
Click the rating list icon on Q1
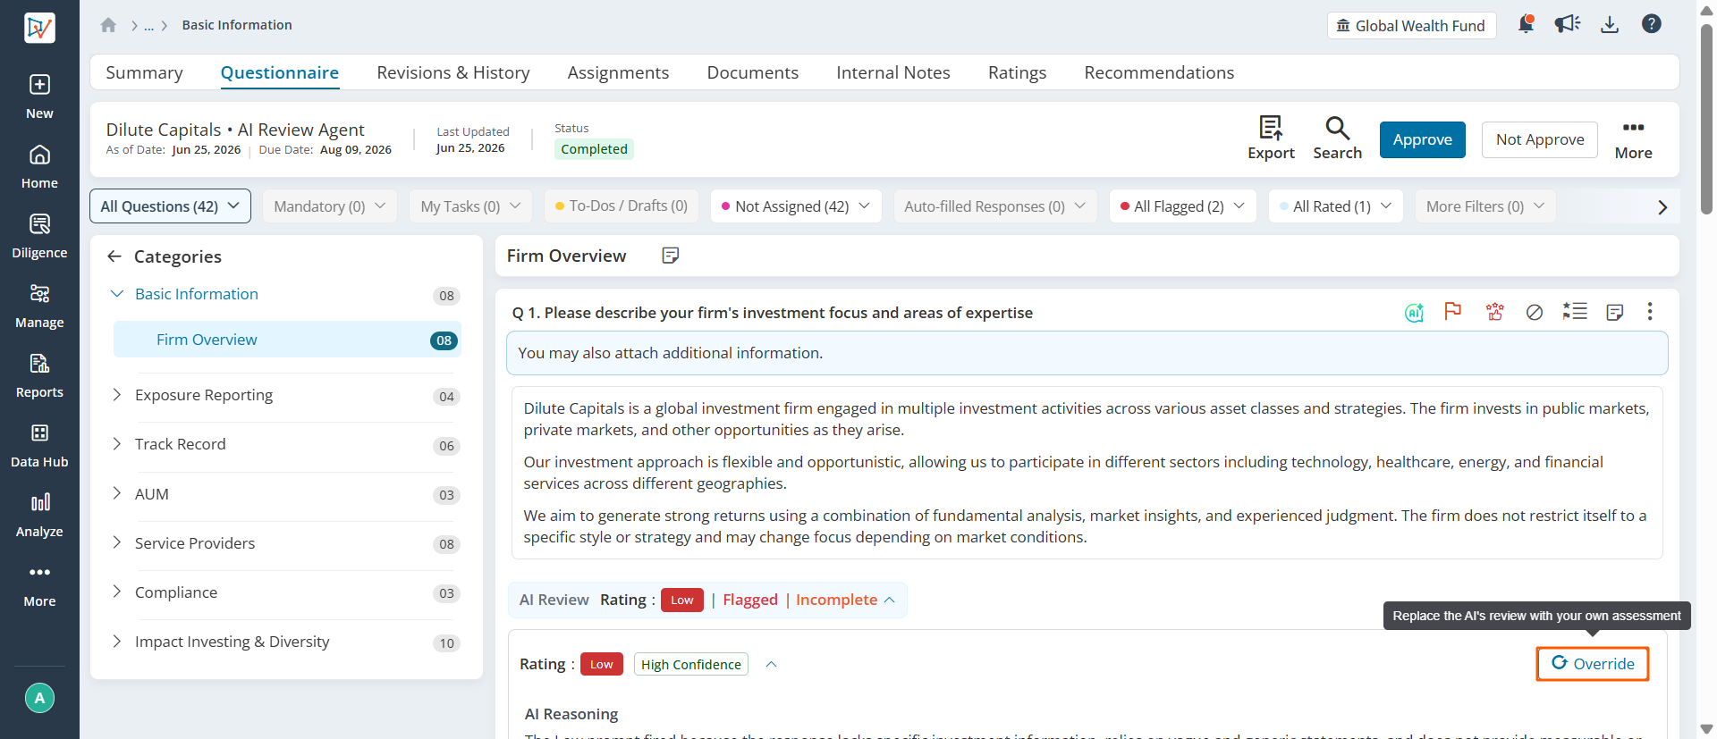(x=1575, y=311)
